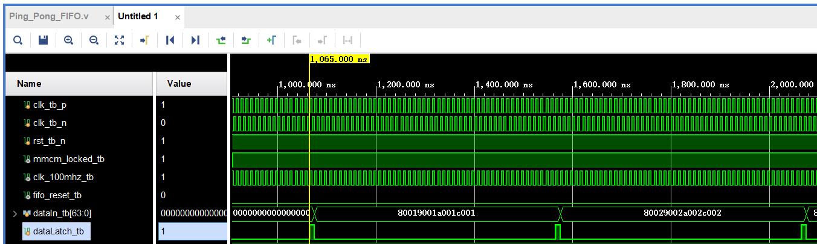Click the value cell of dataLatch_tb
The width and height of the screenshot is (817, 244).
192,231
